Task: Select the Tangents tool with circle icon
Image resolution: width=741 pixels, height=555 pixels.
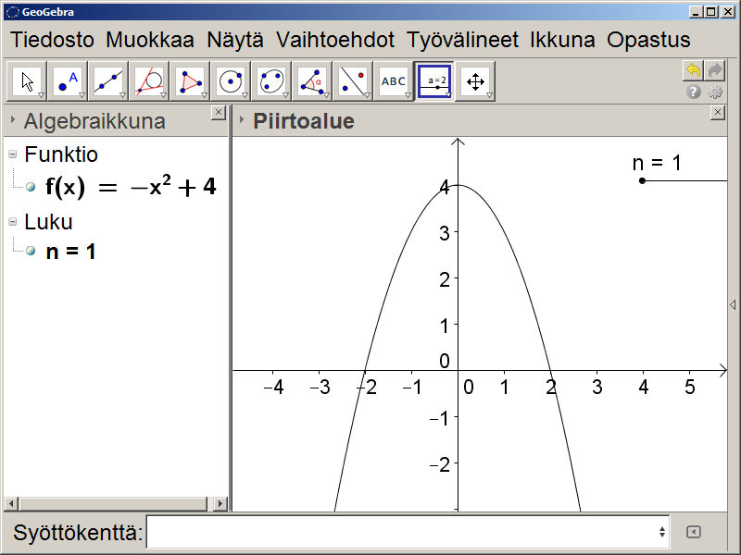Action: tap(149, 81)
